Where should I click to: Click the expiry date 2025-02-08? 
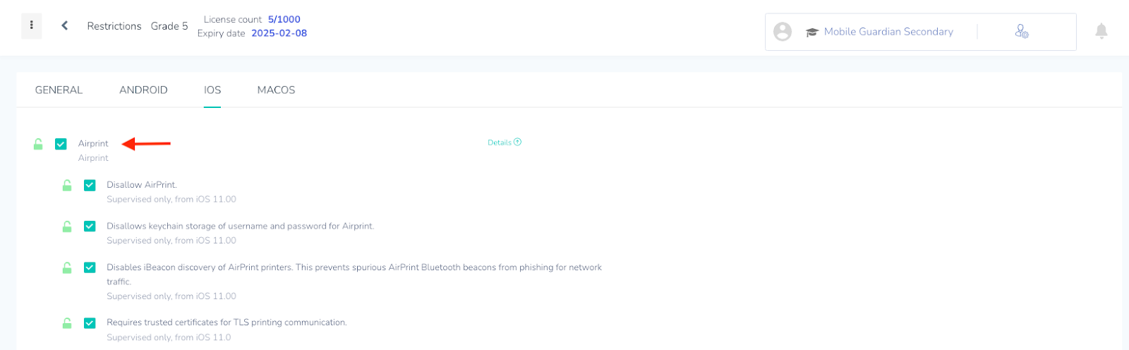(x=279, y=33)
